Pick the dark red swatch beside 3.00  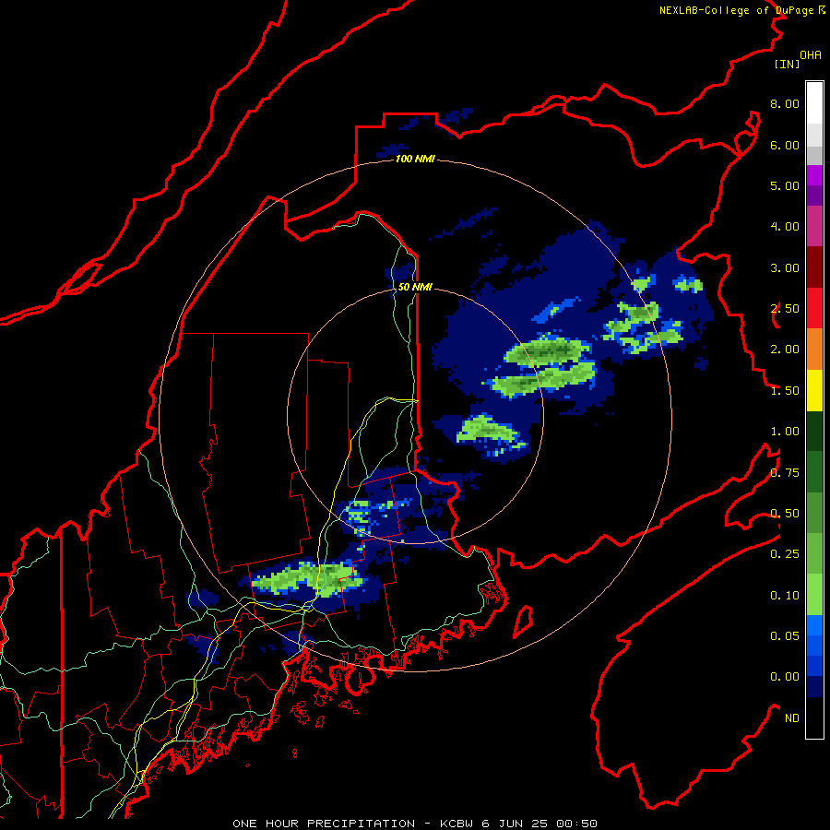pyautogui.click(x=814, y=267)
